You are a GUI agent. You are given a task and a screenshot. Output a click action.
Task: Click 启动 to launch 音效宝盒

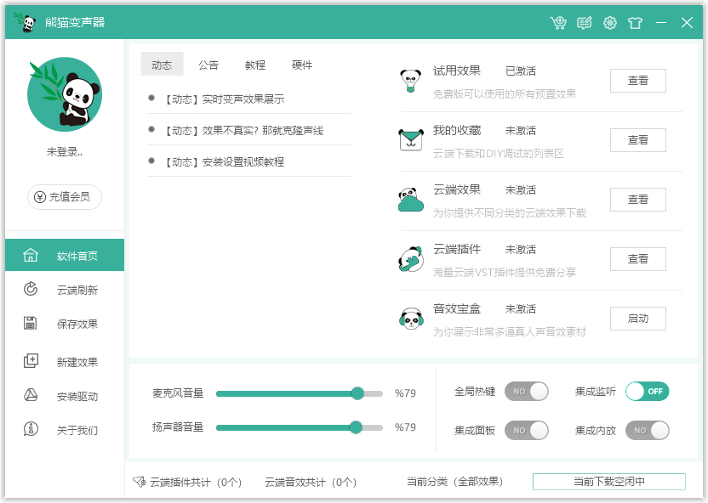coord(637,319)
